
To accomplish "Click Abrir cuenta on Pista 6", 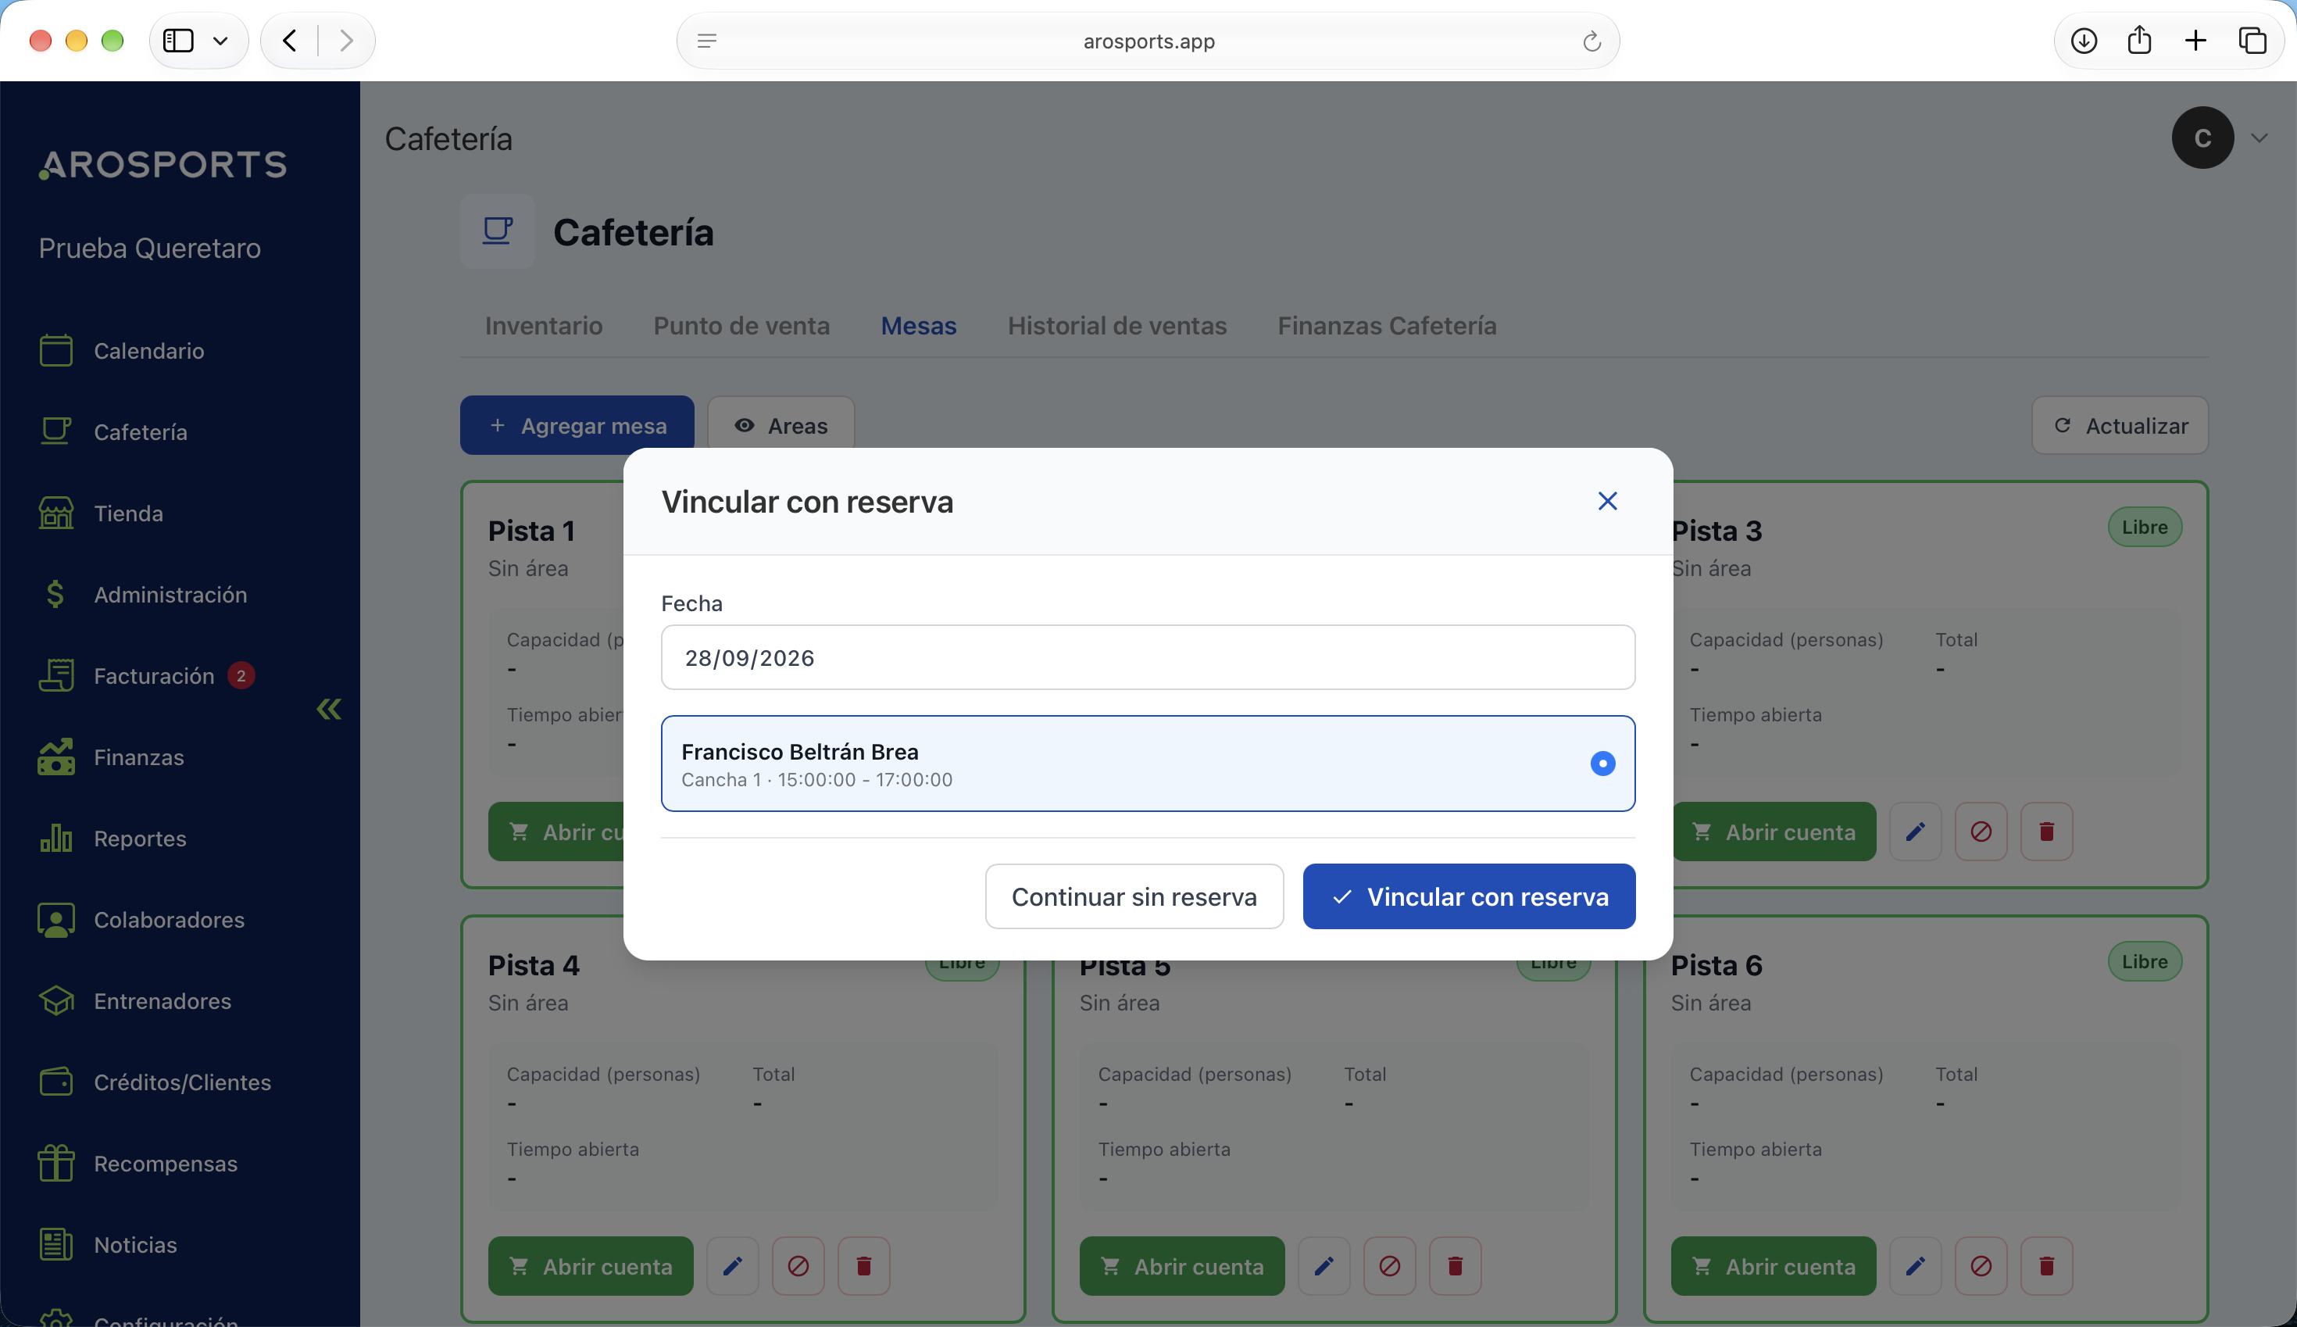I will (x=1773, y=1266).
